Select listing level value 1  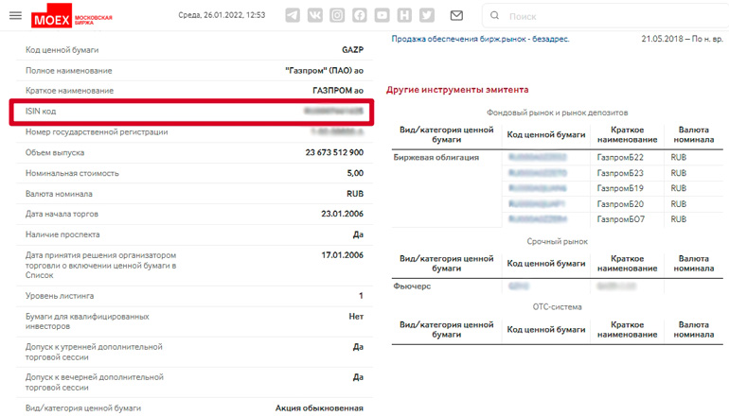coord(361,296)
